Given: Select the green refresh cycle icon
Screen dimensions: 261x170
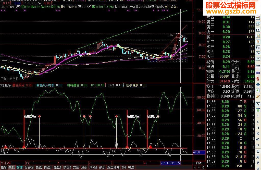Looking at the screenshot, I should [258, 110].
